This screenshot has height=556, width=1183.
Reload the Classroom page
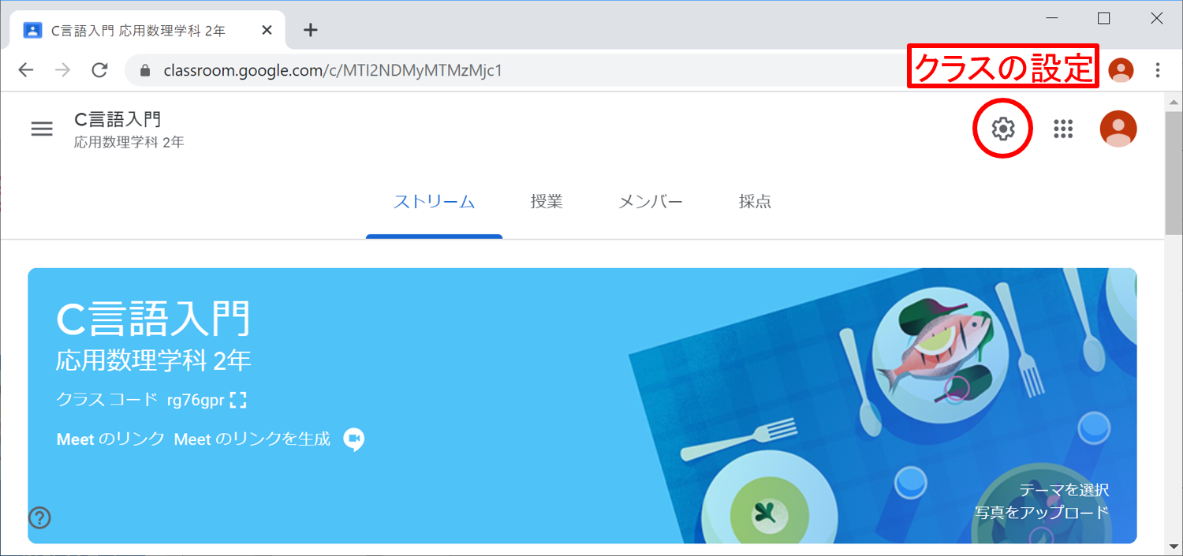point(99,70)
